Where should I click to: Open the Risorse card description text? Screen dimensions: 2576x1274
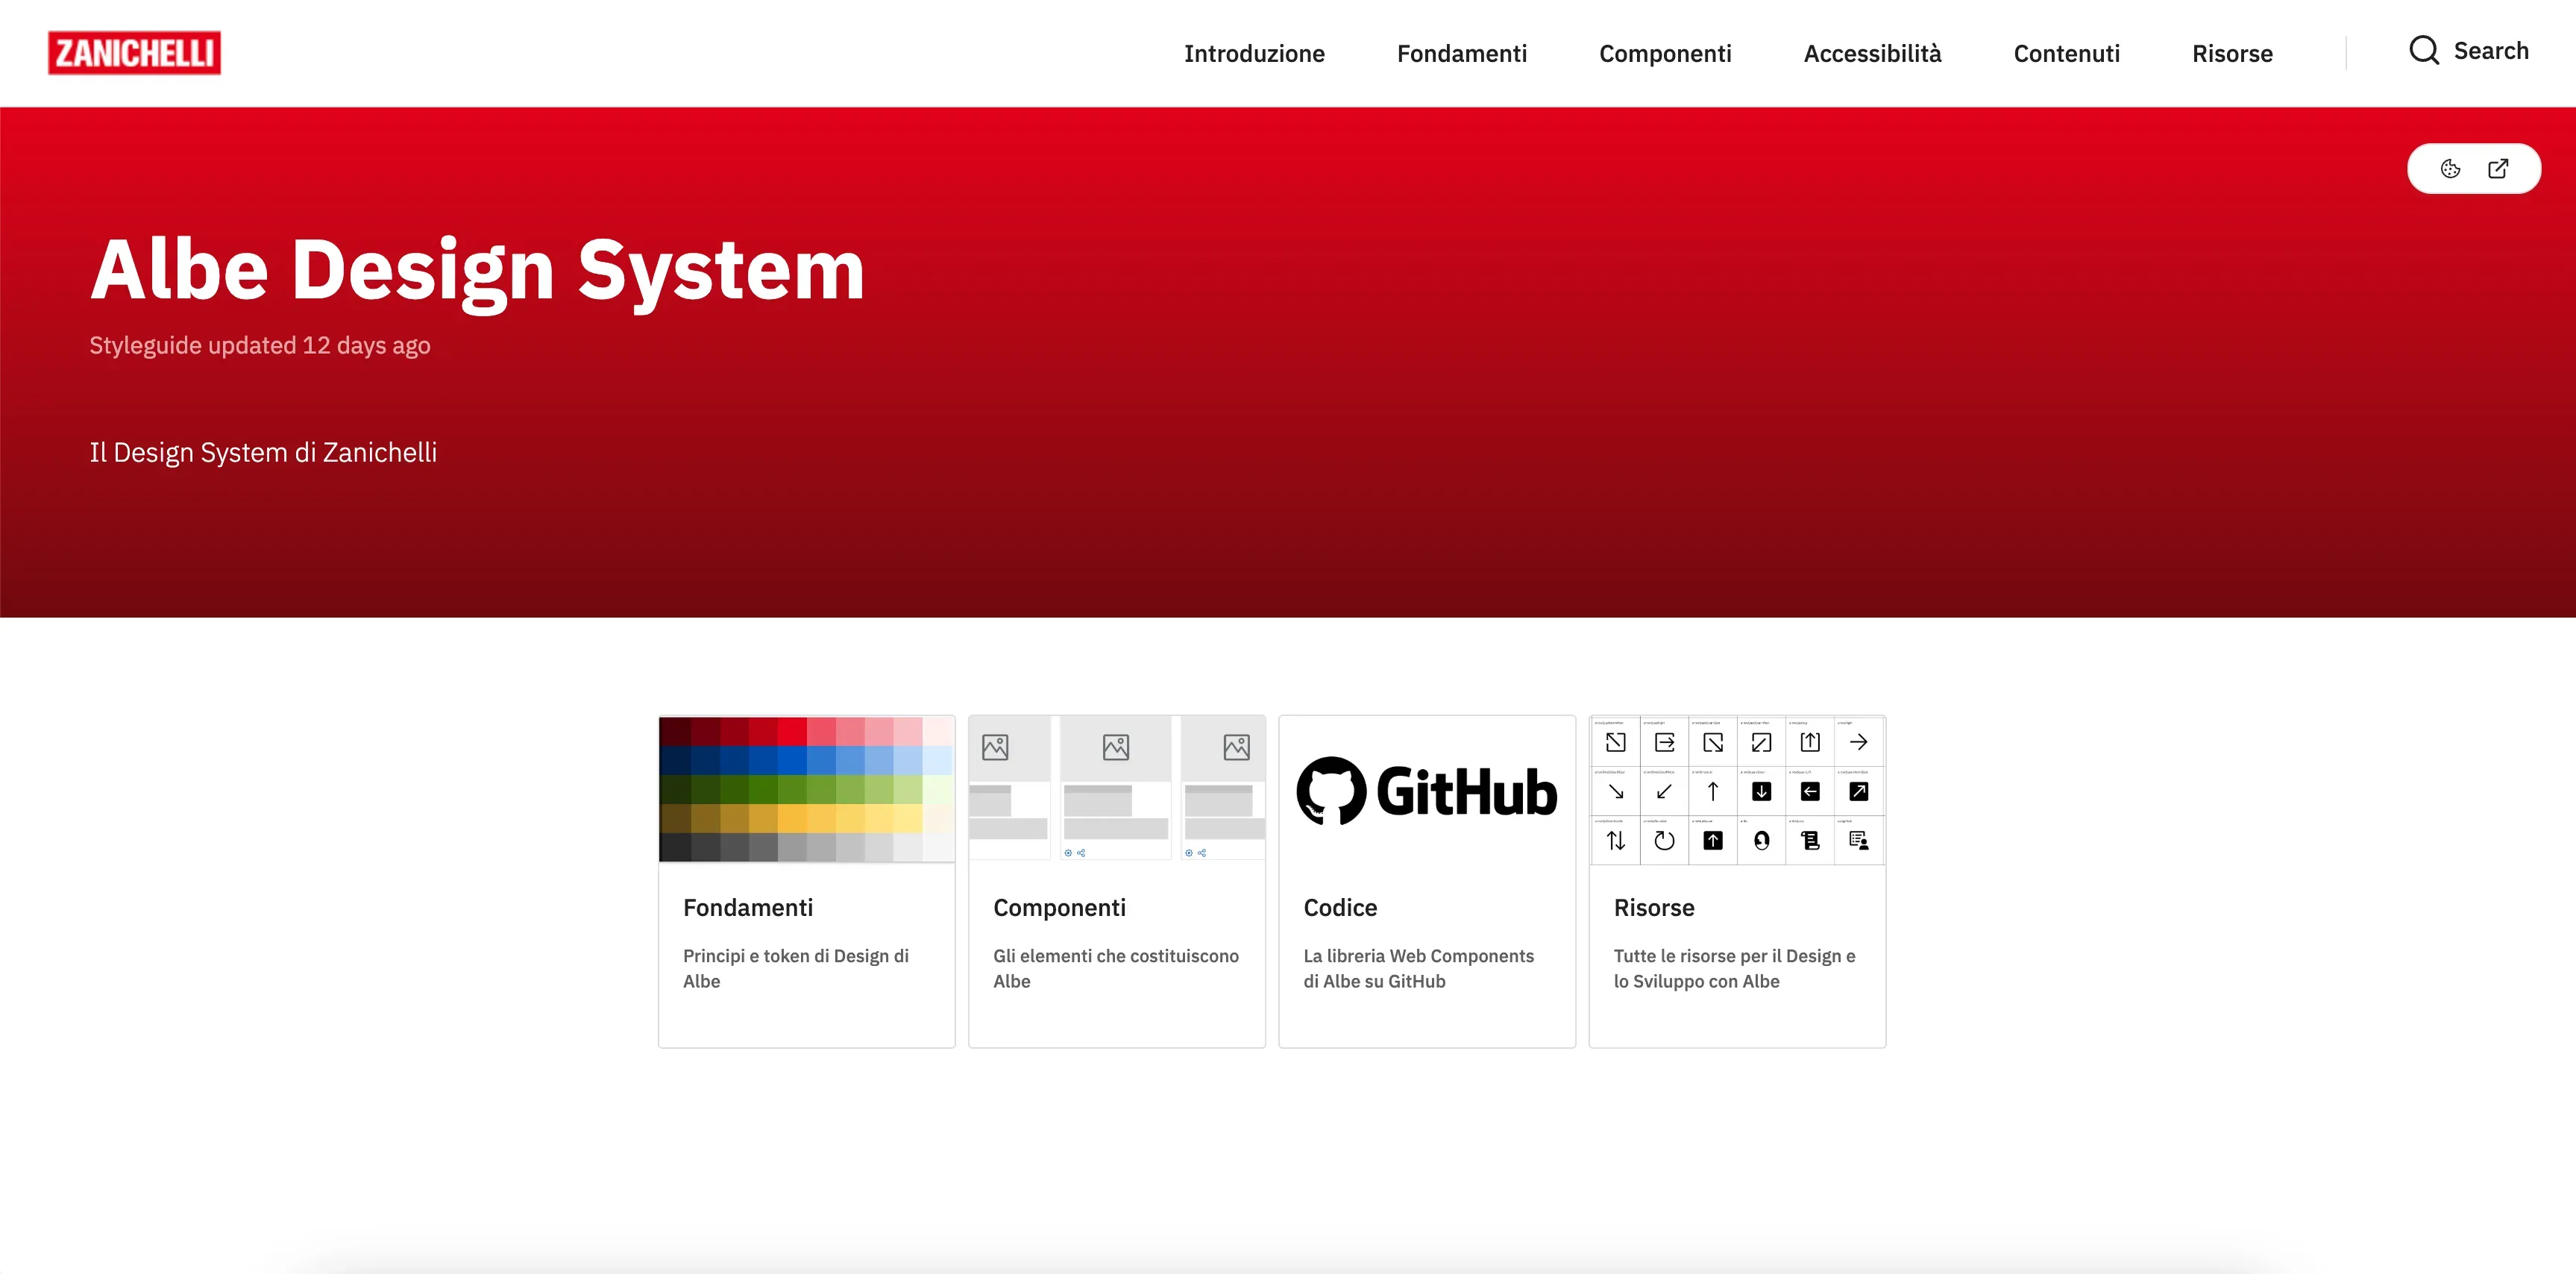1734,969
